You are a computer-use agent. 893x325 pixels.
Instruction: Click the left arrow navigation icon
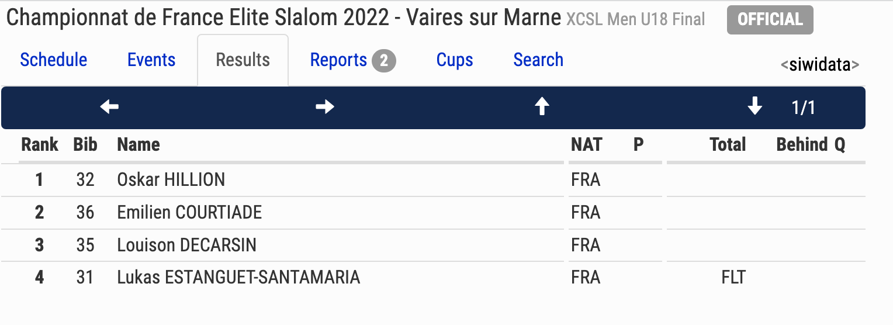(x=109, y=107)
